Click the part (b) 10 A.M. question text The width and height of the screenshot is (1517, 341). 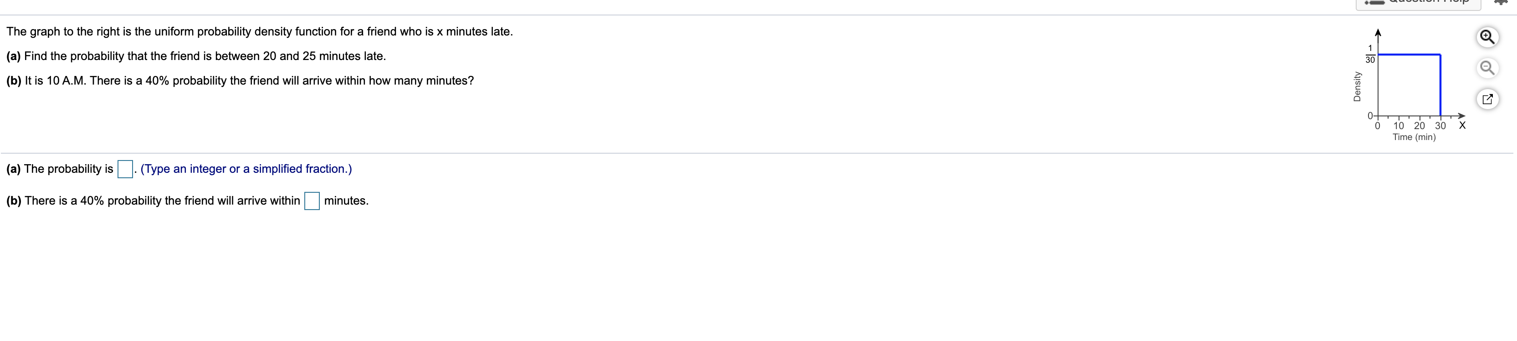[x=240, y=81]
